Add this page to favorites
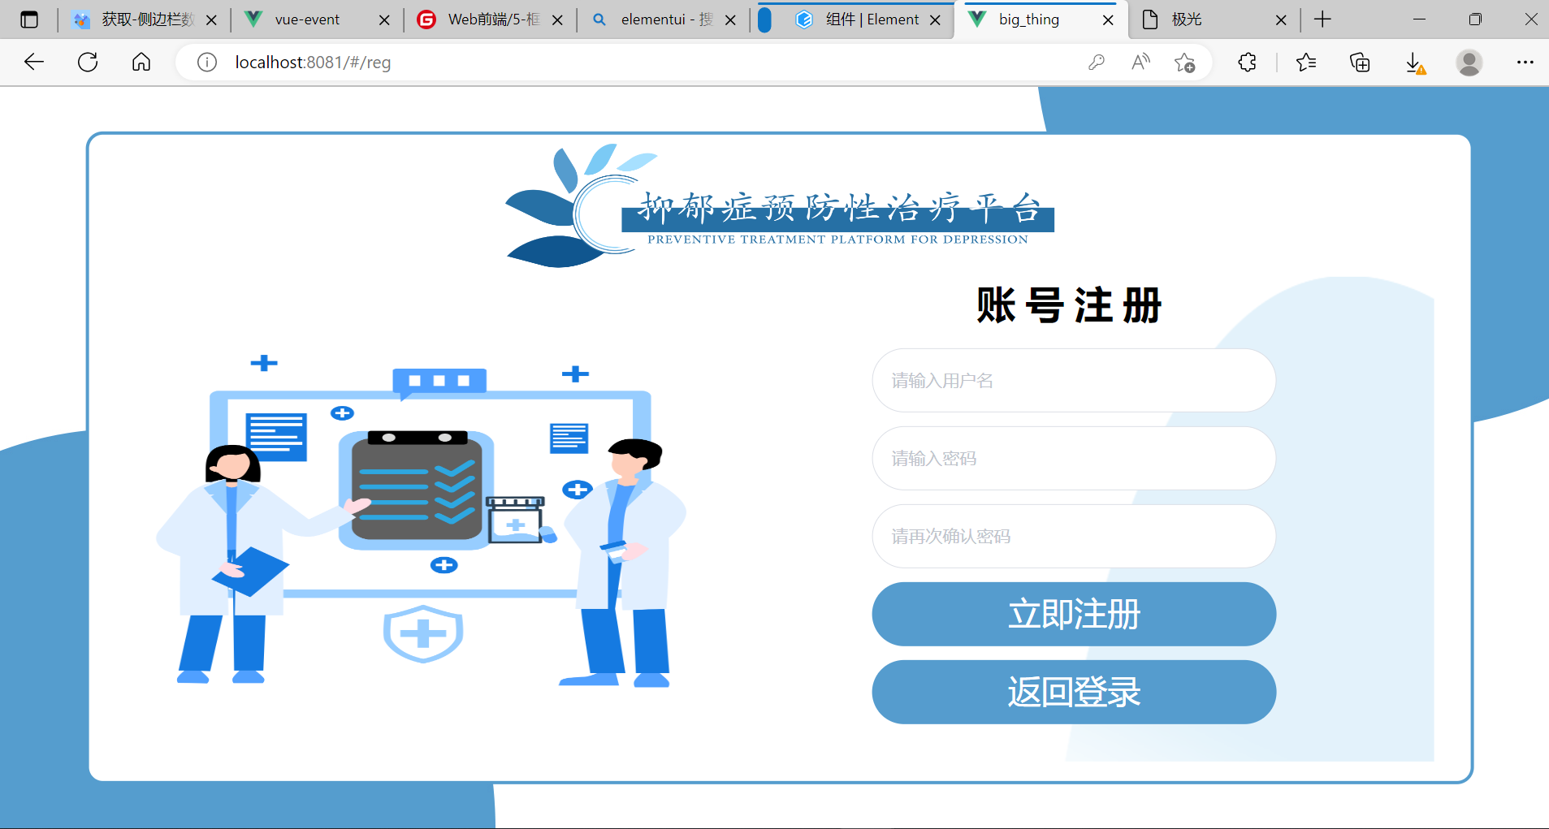 (1184, 62)
